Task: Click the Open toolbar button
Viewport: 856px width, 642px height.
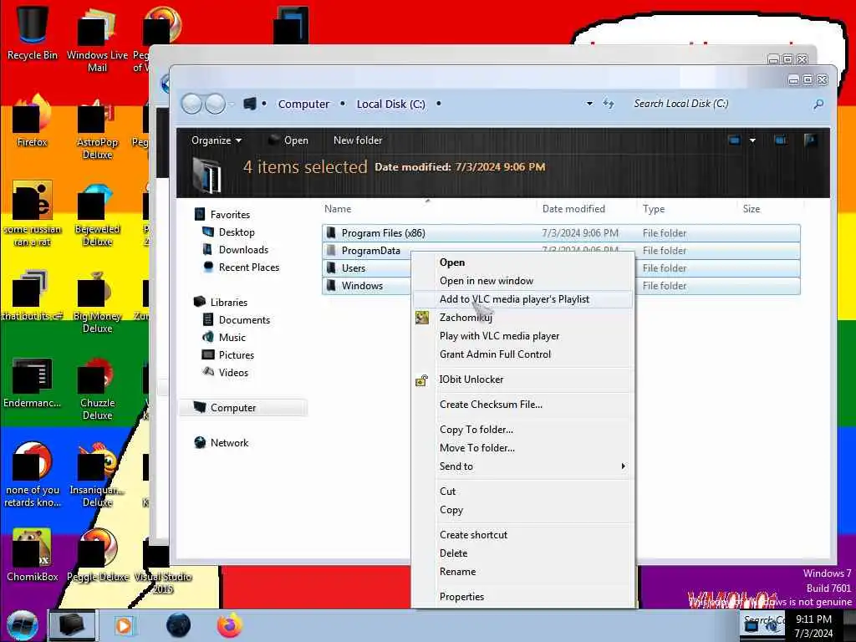Action: 288,140
